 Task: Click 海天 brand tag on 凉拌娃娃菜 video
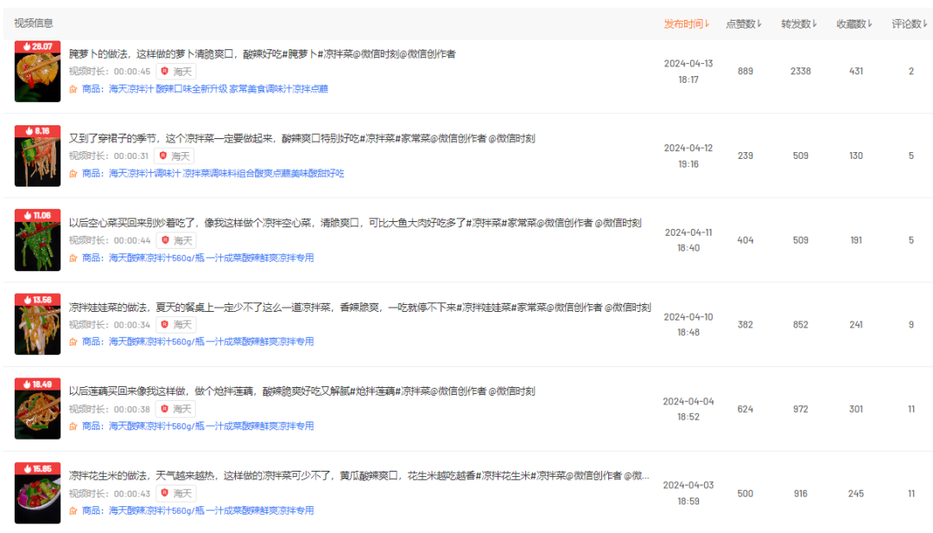tap(175, 325)
